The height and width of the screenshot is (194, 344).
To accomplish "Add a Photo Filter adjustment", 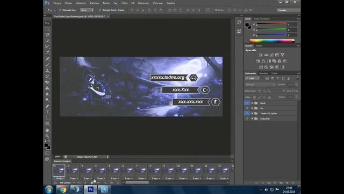I will pos(274,61).
